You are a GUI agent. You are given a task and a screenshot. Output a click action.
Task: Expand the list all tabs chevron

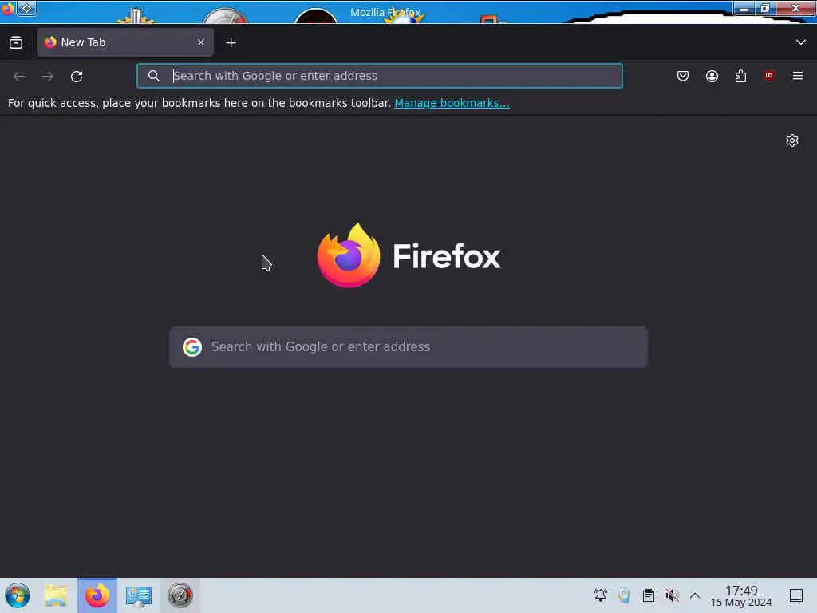pos(801,42)
